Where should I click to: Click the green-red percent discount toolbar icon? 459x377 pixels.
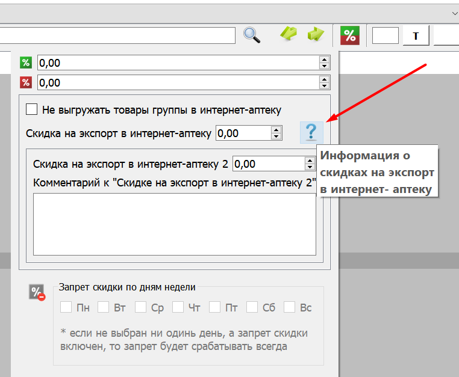click(x=350, y=35)
